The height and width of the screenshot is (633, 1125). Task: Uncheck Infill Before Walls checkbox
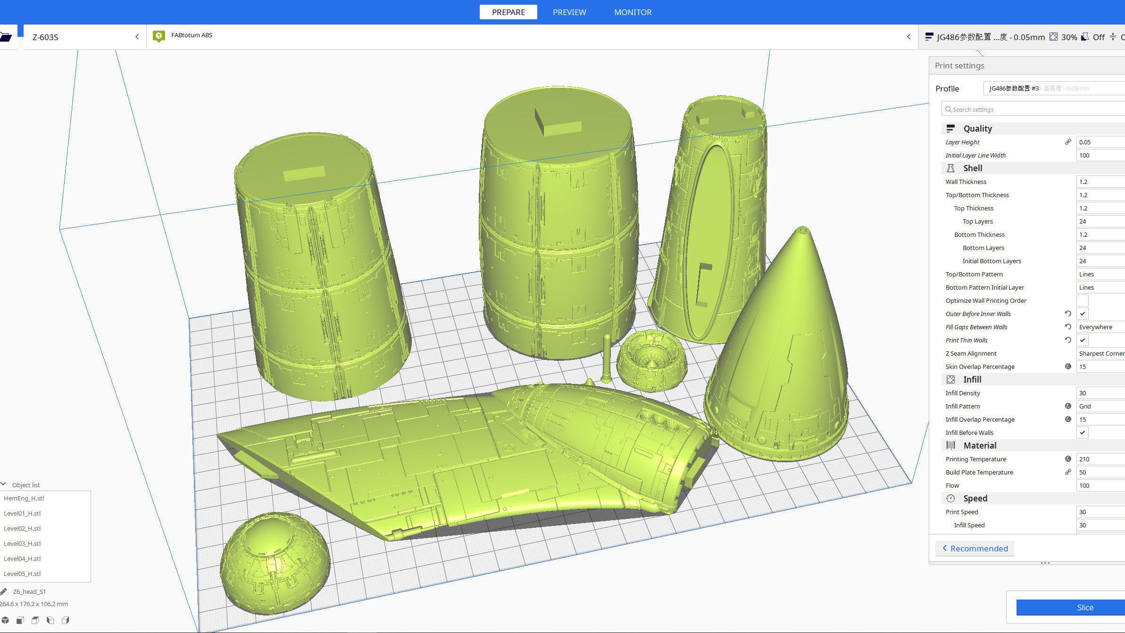(1083, 433)
